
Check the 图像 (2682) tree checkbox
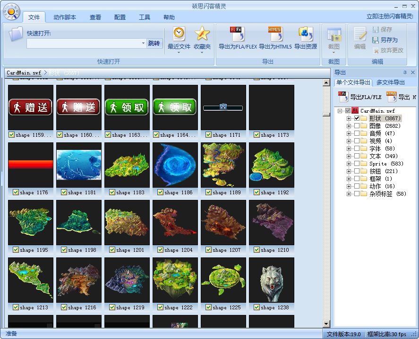pyautogui.click(x=357, y=125)
